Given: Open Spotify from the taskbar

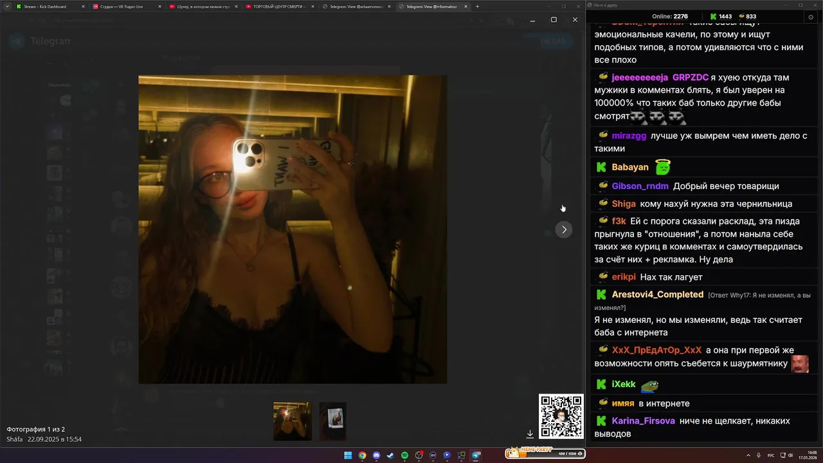Looking at the screenshot, I should tap(404, 455).
